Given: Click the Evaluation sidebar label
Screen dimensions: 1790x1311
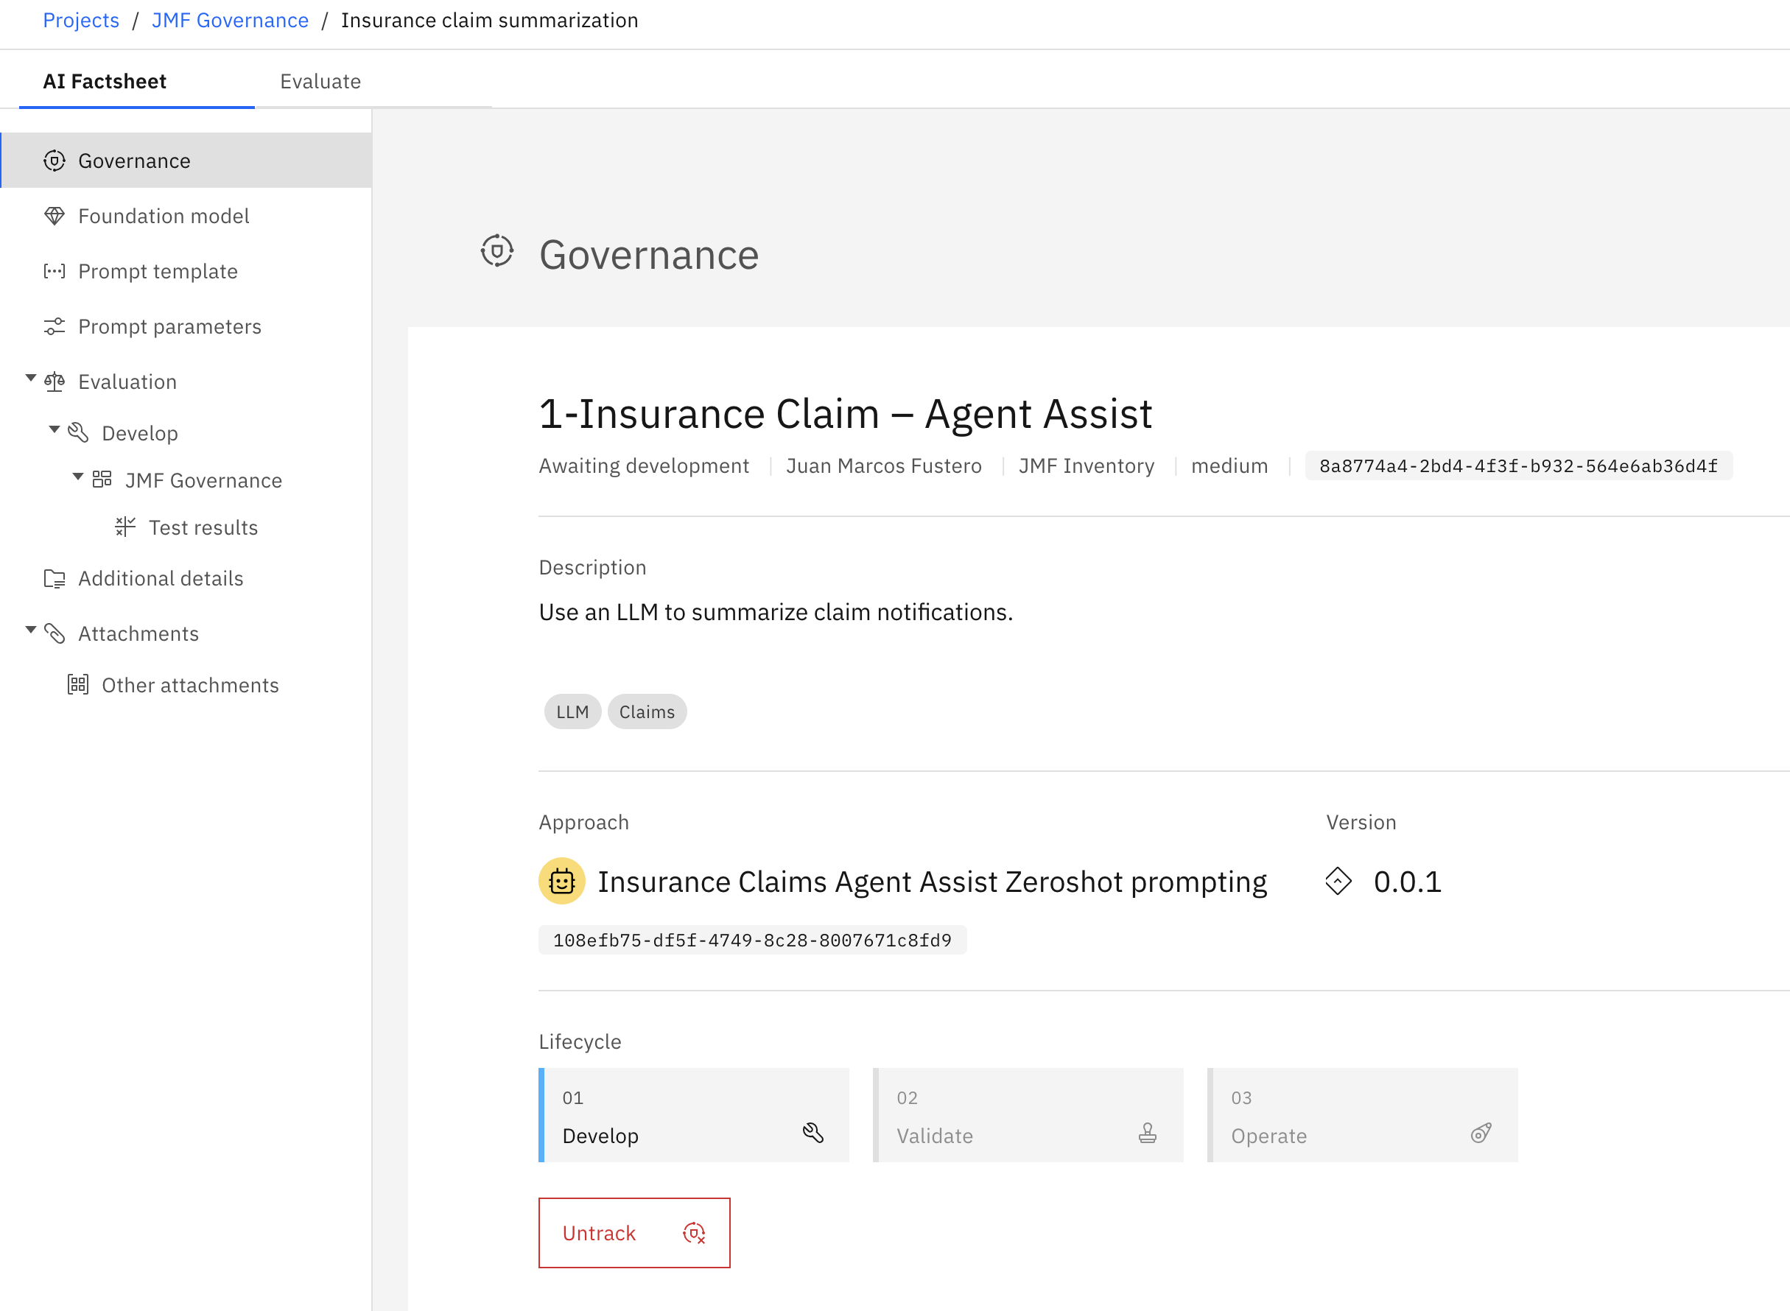Looking at the screenshot, I should point(127,382).
